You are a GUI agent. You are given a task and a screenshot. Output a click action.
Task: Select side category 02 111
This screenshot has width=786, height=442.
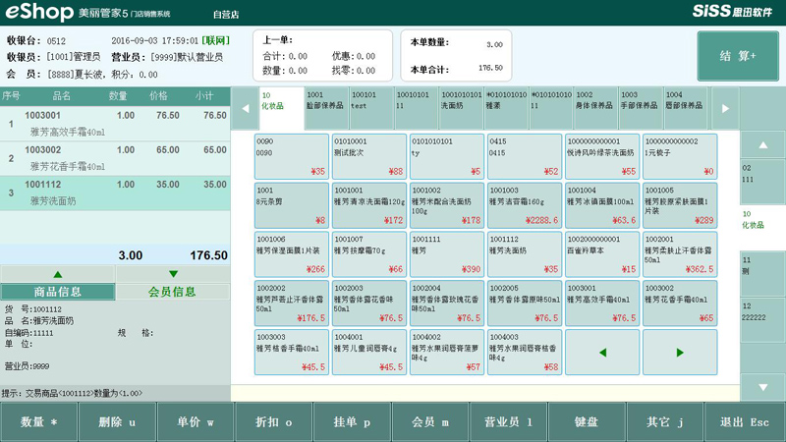pyautogui.click(x=762, y=181)
